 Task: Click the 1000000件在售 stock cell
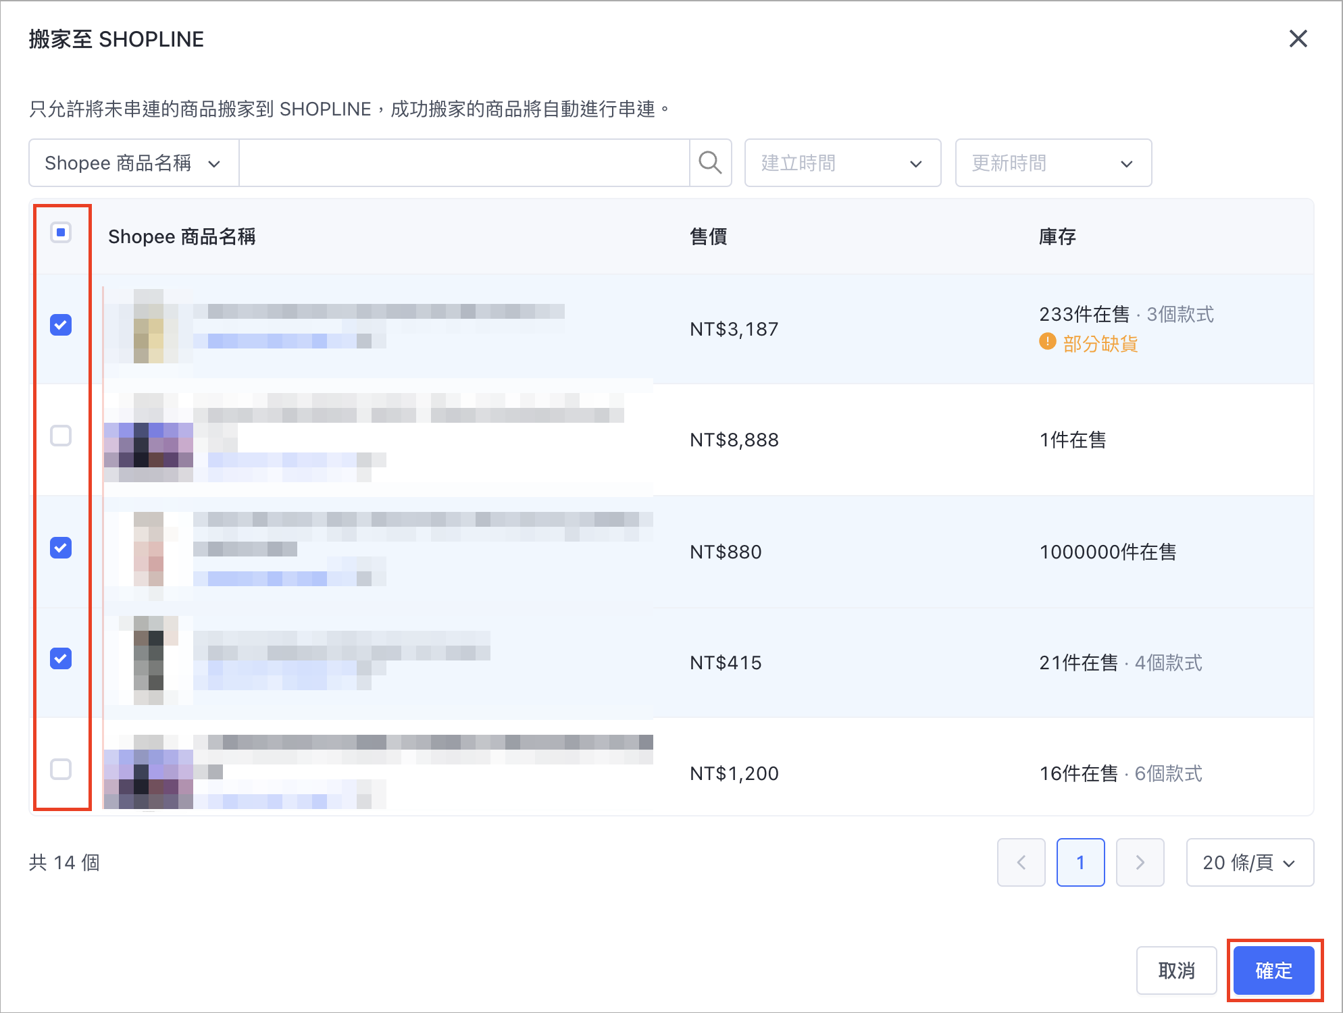pos(1108,552)
